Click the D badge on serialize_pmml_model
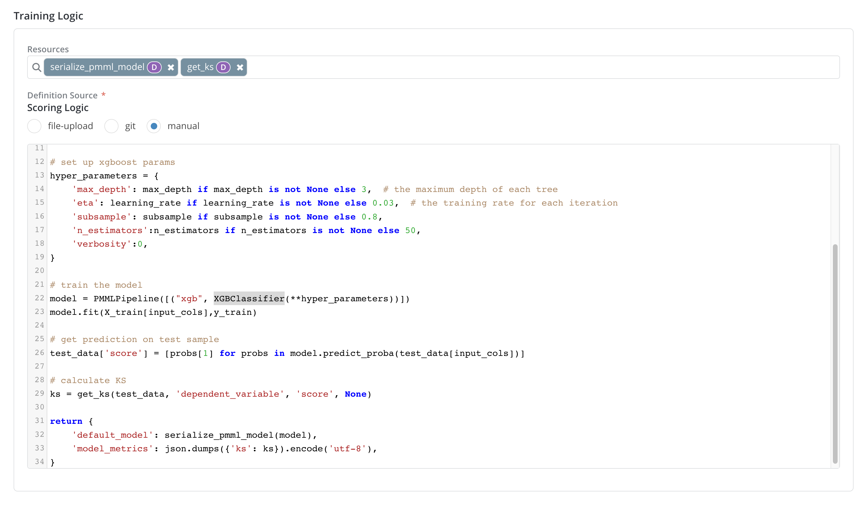The width and height of the screenshot is (866, 508). pyautogui.click(x=154, y=67)
